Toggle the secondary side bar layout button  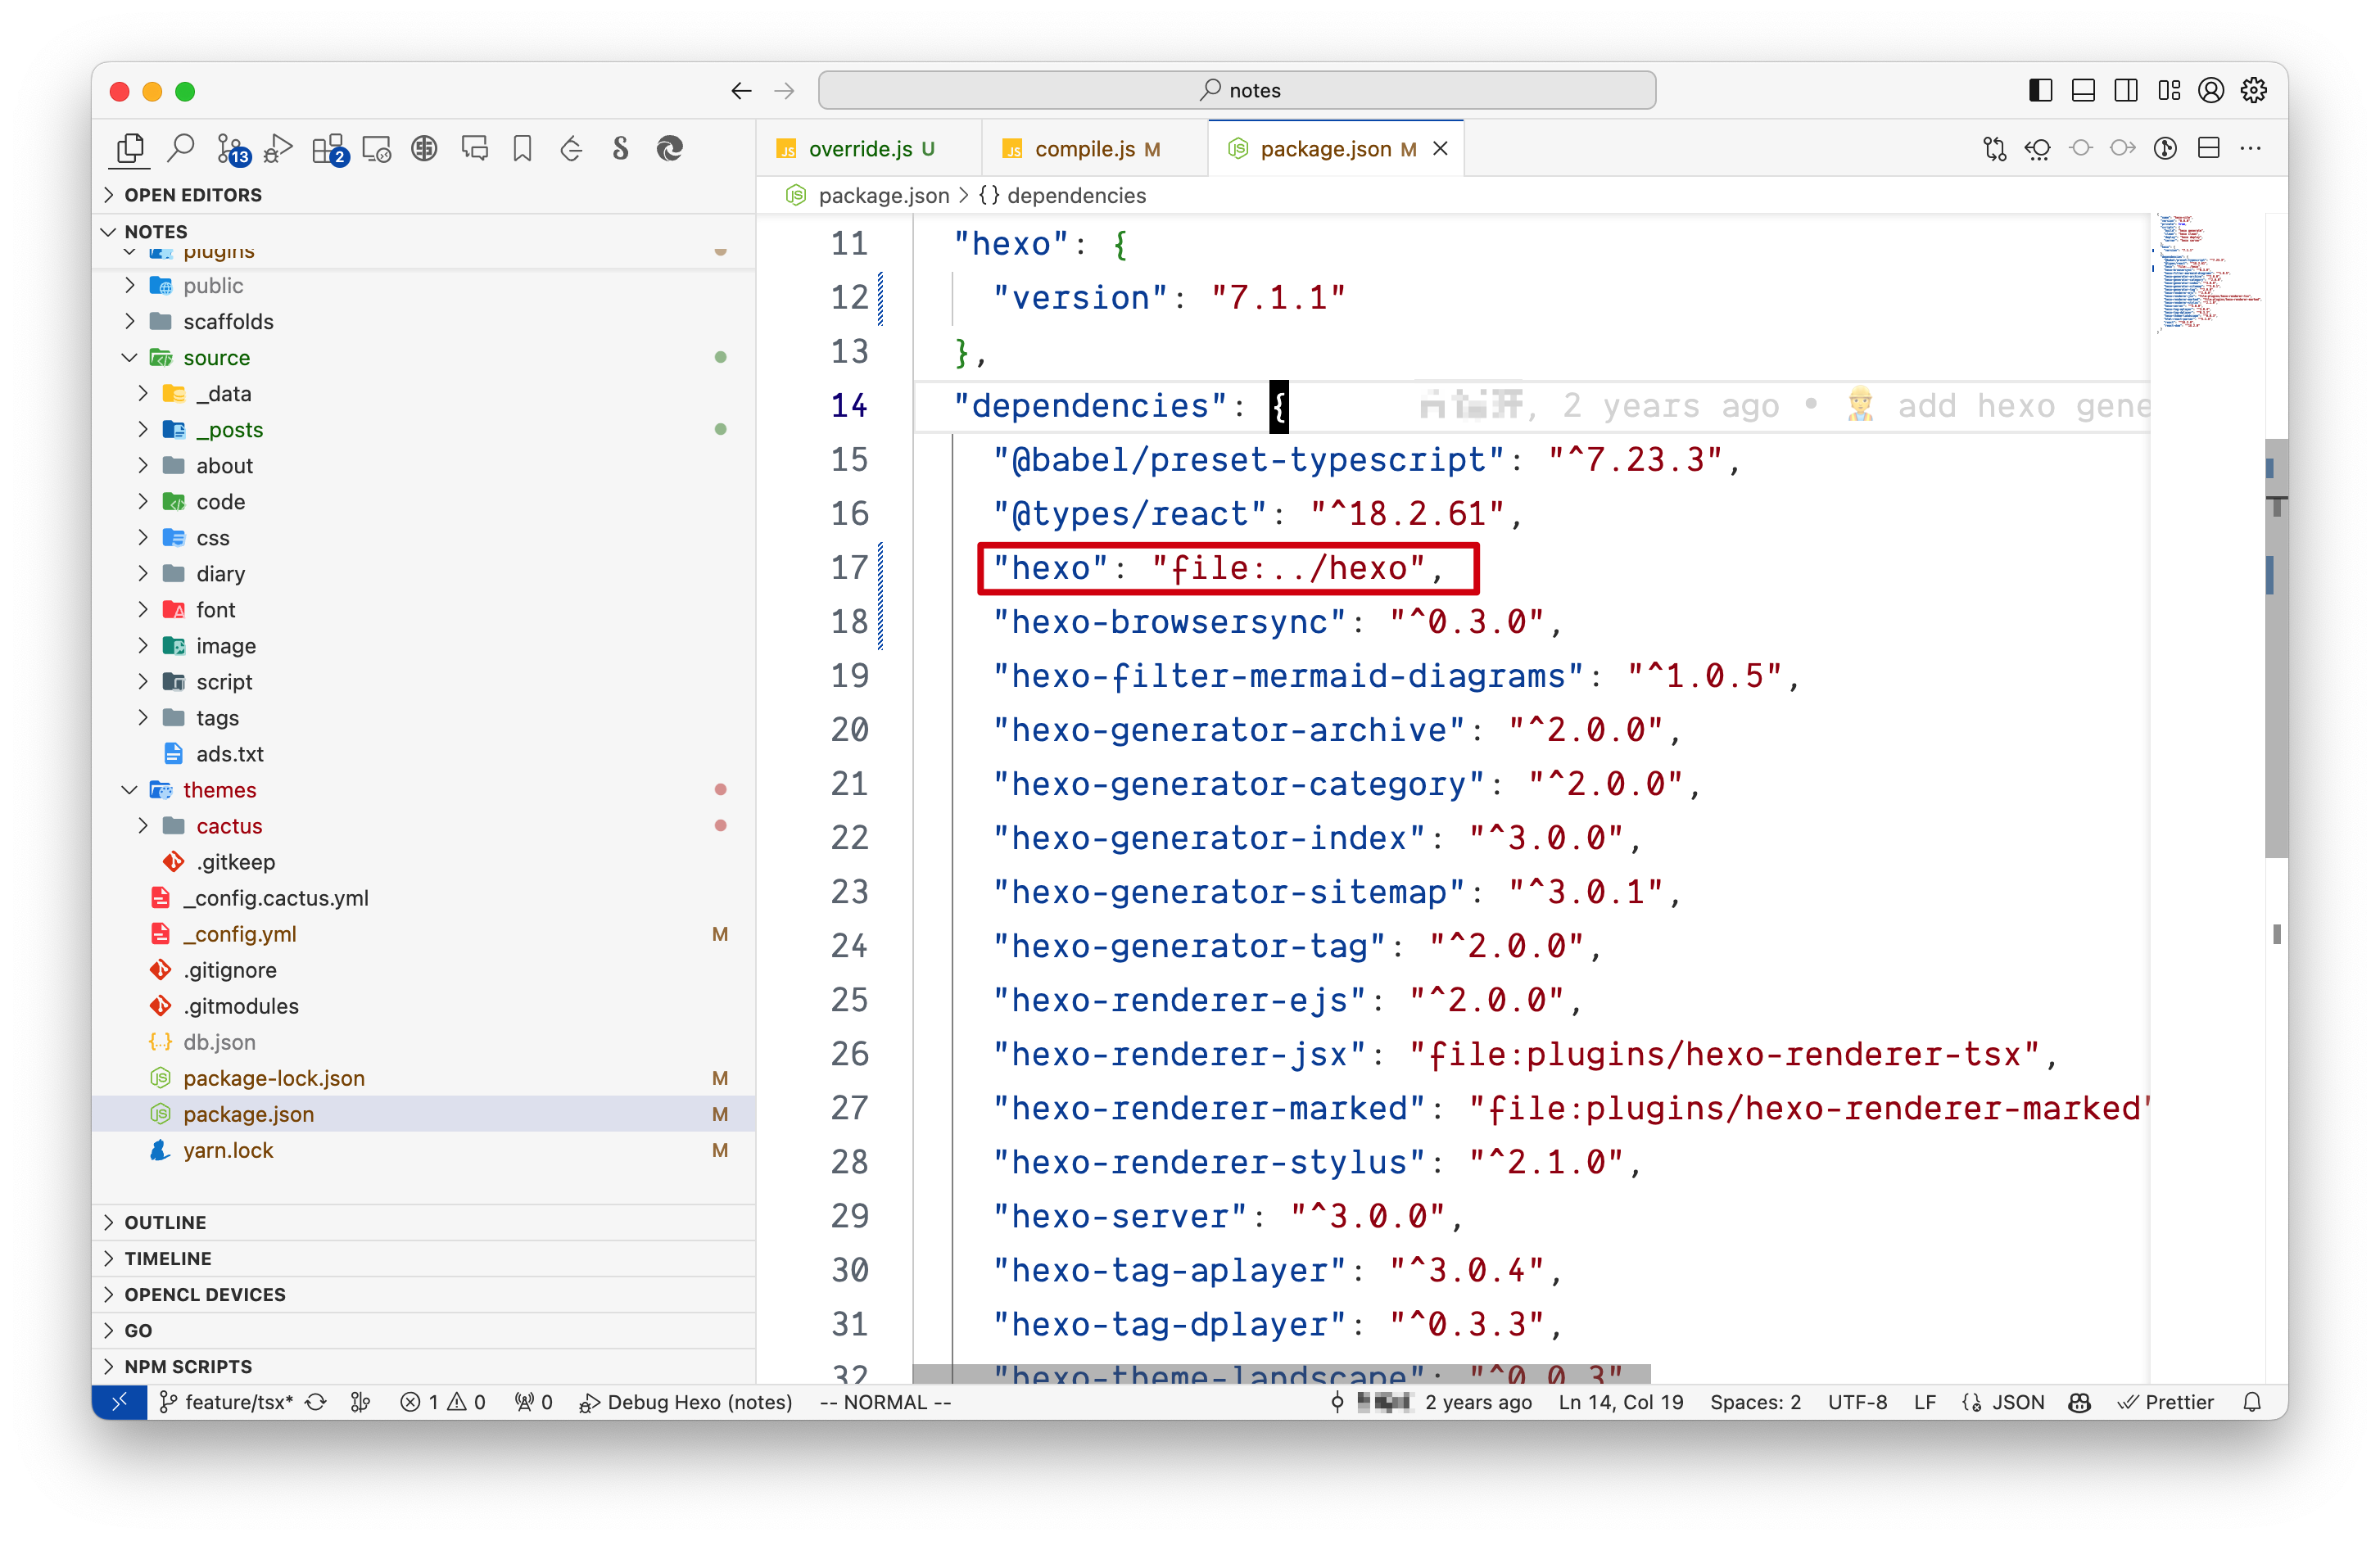(2126, 90)
